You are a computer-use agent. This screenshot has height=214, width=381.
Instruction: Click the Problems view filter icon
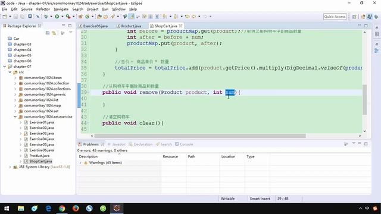click(x=346, y=144)
